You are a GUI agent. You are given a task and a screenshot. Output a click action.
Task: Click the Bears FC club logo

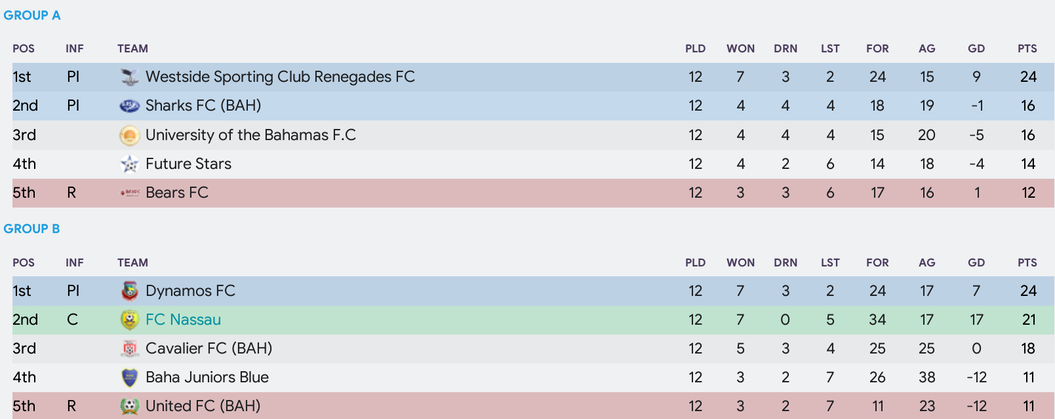click(130, 193)
